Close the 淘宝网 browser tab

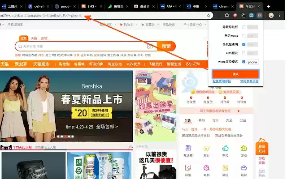click(259, 7)
